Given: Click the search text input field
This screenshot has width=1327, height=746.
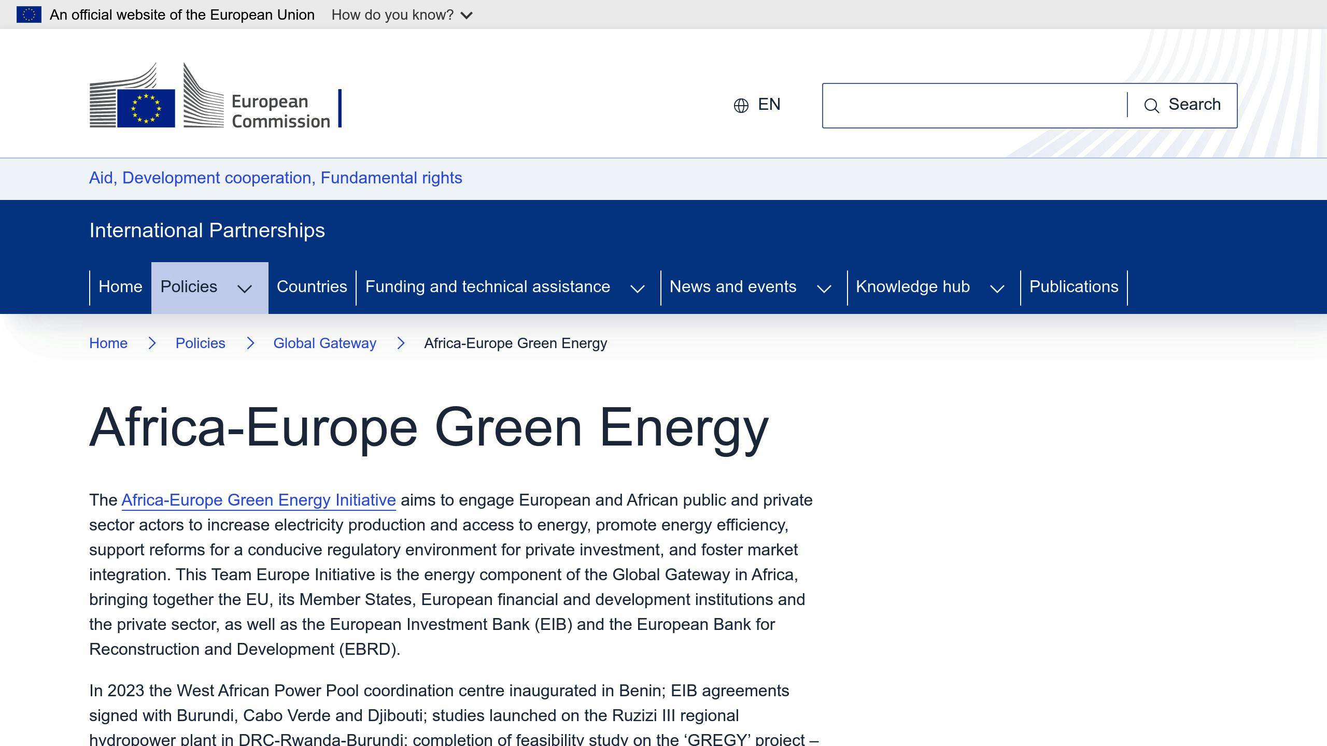Looking at the screenshot, I should [x=975, y=105].
